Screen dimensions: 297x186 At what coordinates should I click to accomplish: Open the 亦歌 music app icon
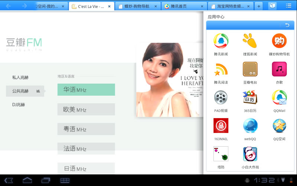point(279,69)
